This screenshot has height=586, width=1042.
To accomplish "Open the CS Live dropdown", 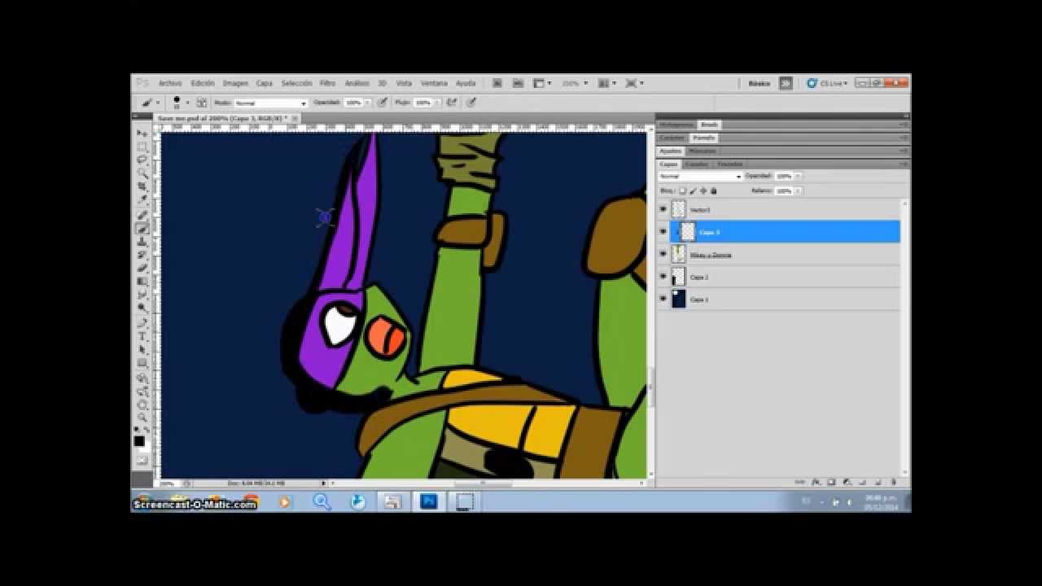I will point(827,83).
